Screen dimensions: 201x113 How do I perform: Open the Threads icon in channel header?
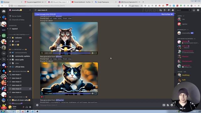(x=160, y=10)
